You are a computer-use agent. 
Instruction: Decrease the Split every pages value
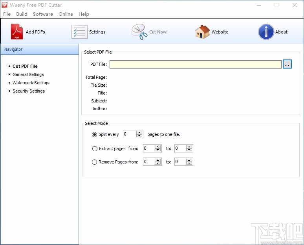(139, 136)
